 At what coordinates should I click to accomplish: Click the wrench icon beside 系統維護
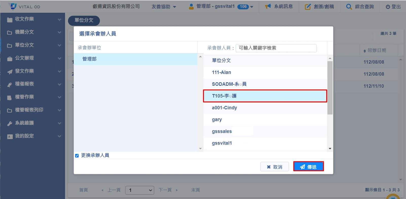coord(10,123)
